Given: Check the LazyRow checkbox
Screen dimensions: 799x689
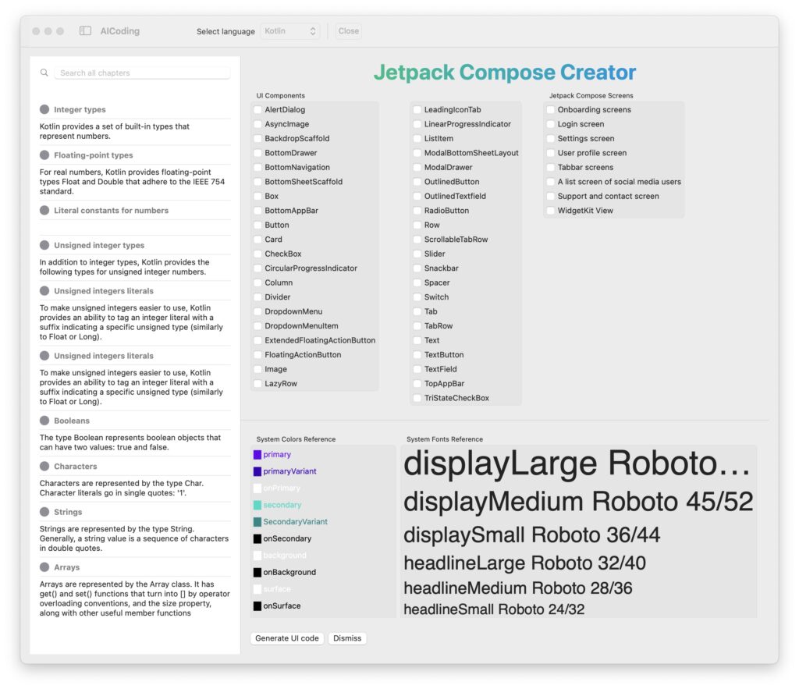Looking at the screenshot, I should (x=257, y=383).
